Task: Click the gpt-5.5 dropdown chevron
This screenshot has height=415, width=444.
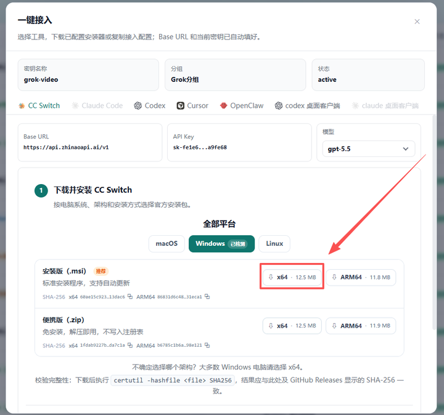Action: pyautogui.click(x=406, y=149)
